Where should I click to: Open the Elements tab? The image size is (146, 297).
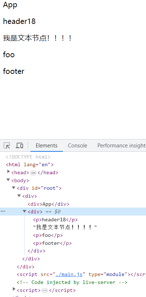[x=46, y=146]
